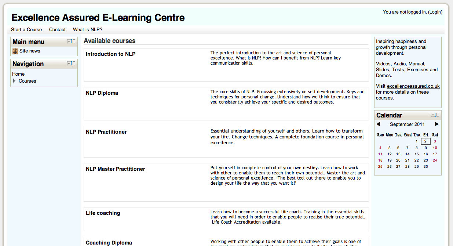This screenshot has width=453, height=246.
Task: Open the Start a Course menu
Action: click(x=26, y=30)
